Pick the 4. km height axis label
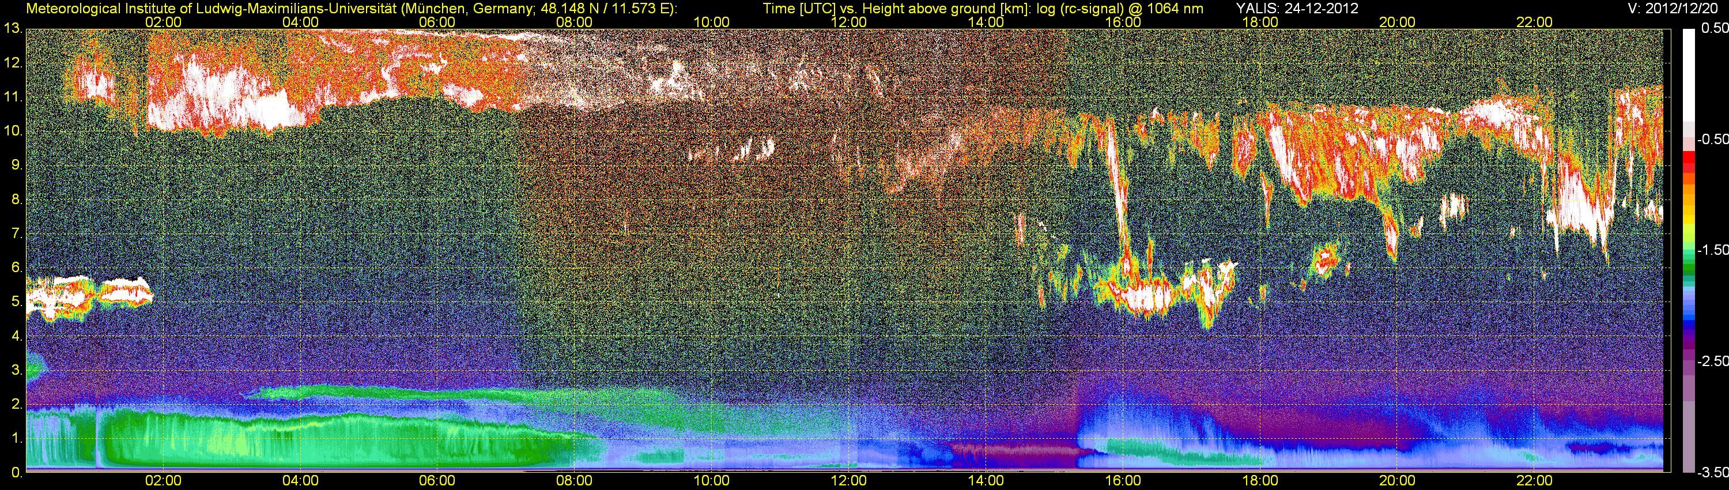The height and width of the screenshot is (490, 1729). (x=16, y=336)
